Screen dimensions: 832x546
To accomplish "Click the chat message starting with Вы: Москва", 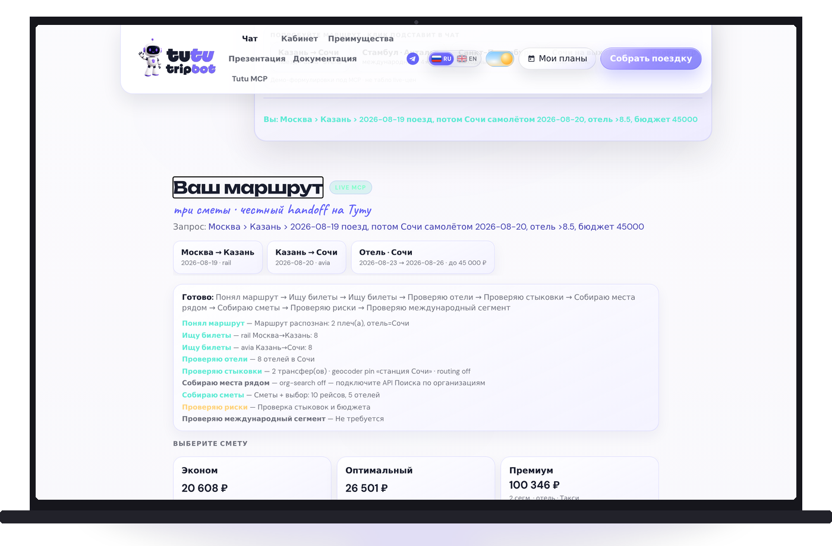I will click(x=481, y=119).
